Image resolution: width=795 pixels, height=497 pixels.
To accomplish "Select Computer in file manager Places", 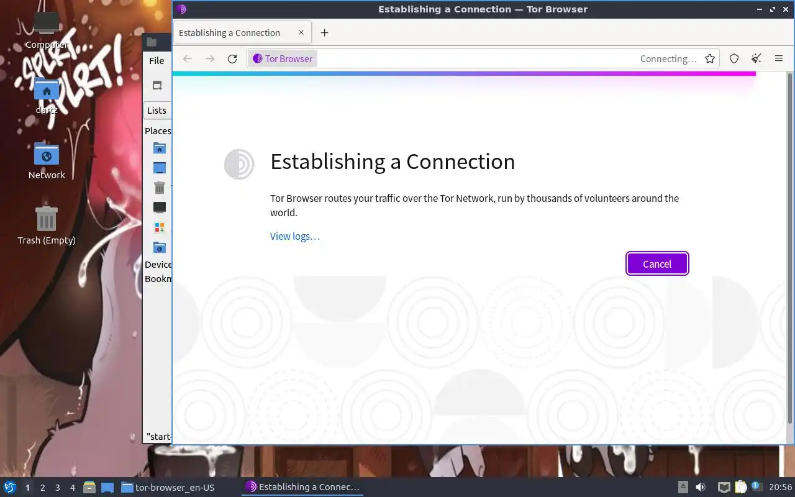I will [160, 207].
